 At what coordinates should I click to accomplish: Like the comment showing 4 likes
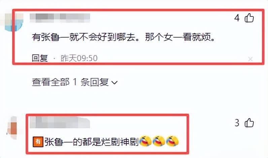[x=249, y=18]
